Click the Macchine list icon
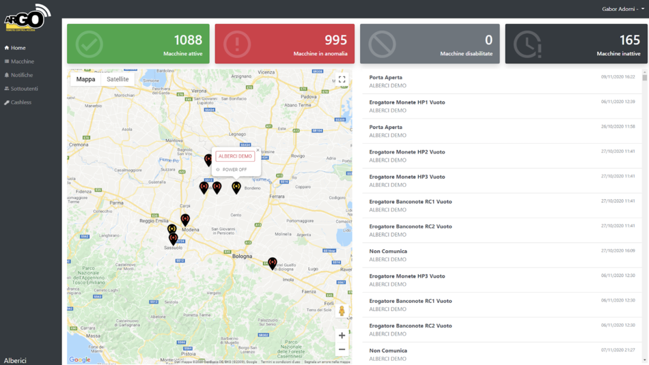Image resolution: width=649 pixels, height=365 pixels. [7, 61]
